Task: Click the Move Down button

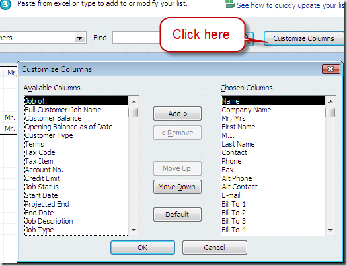Action: (178, 187)
